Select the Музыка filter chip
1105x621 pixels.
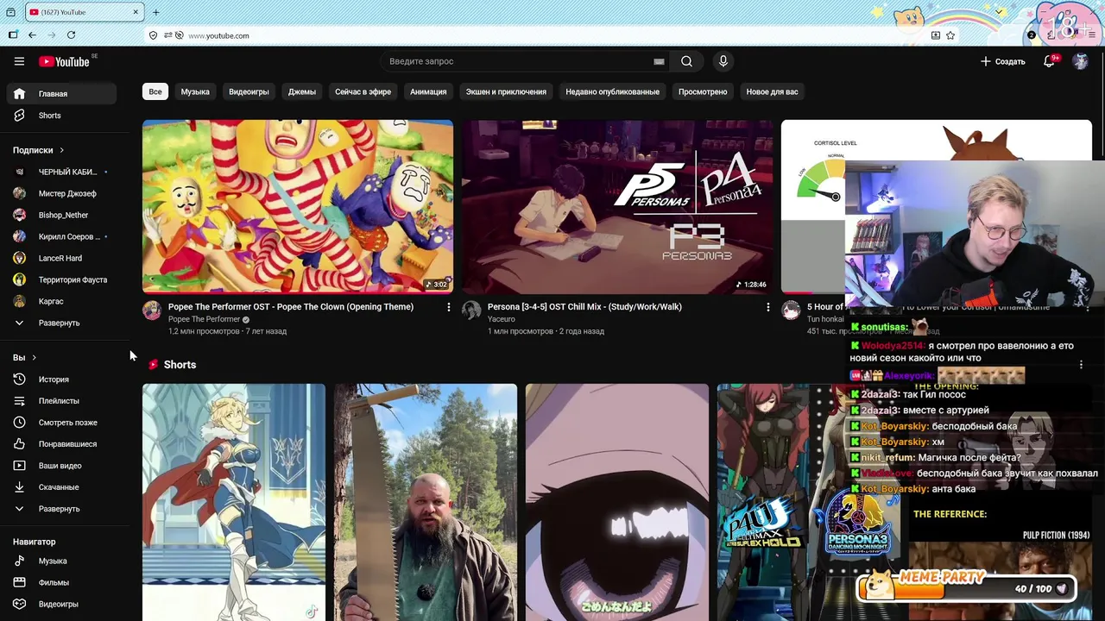tap(195, 91)
